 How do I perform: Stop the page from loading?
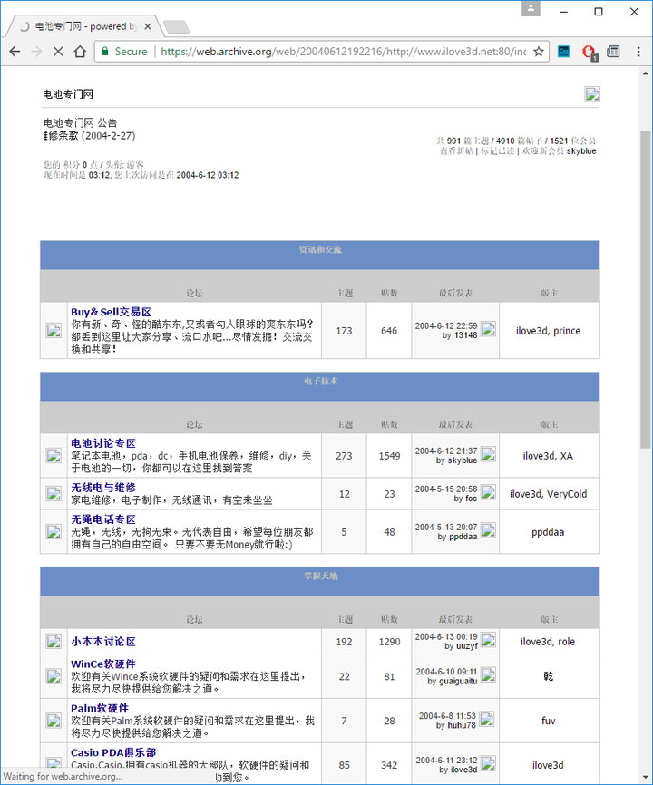point(58,52)
